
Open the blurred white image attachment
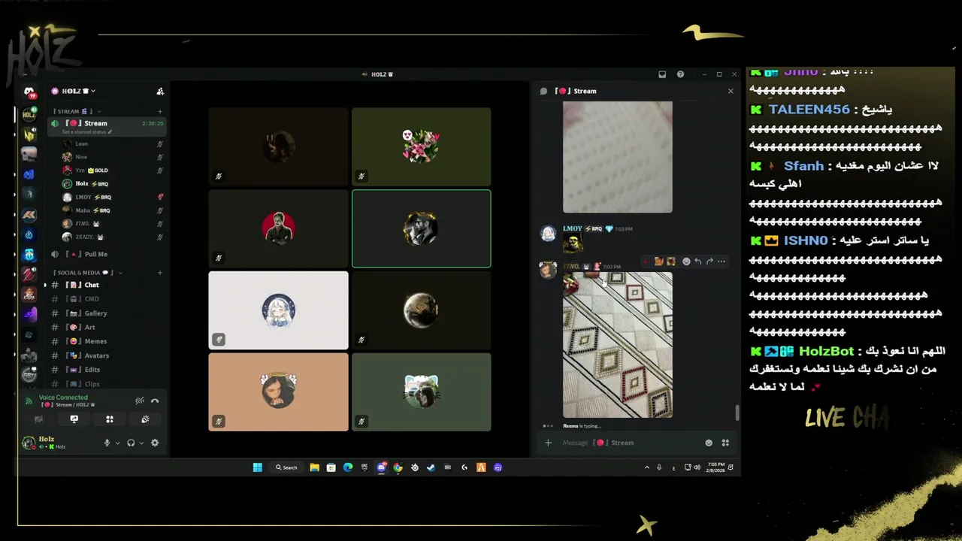tap(618, 157)
